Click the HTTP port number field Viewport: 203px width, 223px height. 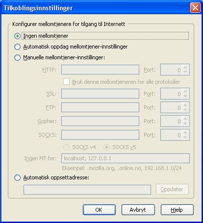pos(172,70)
